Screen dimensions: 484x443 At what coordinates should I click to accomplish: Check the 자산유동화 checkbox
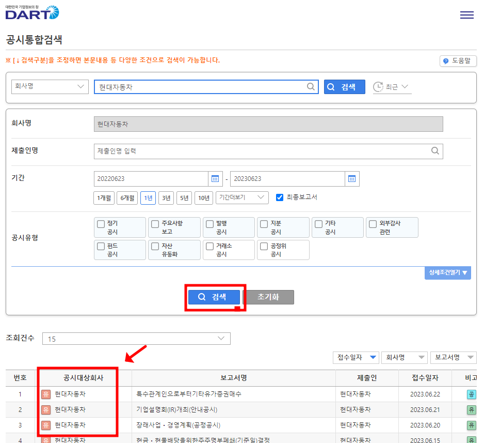click(x=155, y=247)
